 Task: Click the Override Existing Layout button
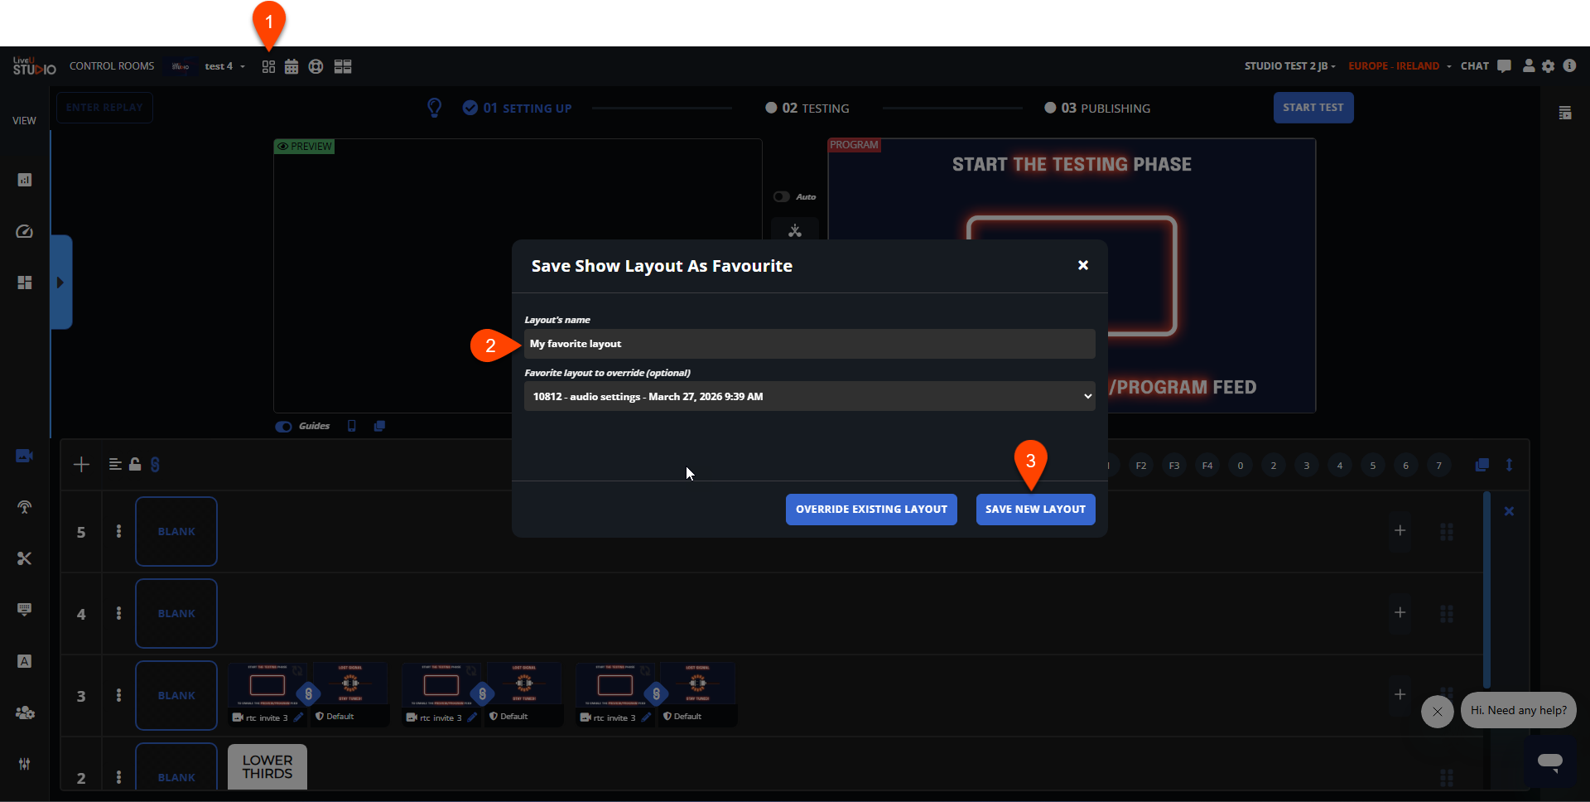click(x=871, y=510)
